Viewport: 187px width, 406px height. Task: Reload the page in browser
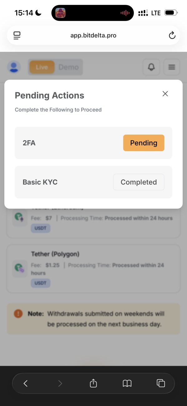[172, 36]
